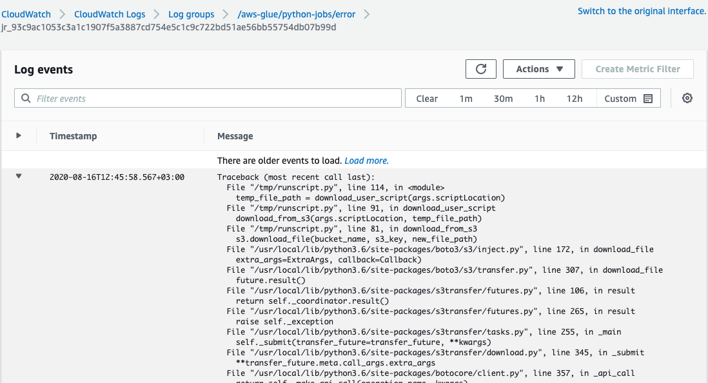This screenshot has height=383, width=708.
Task: Select the 1m time range
Action: coord(466,99)
